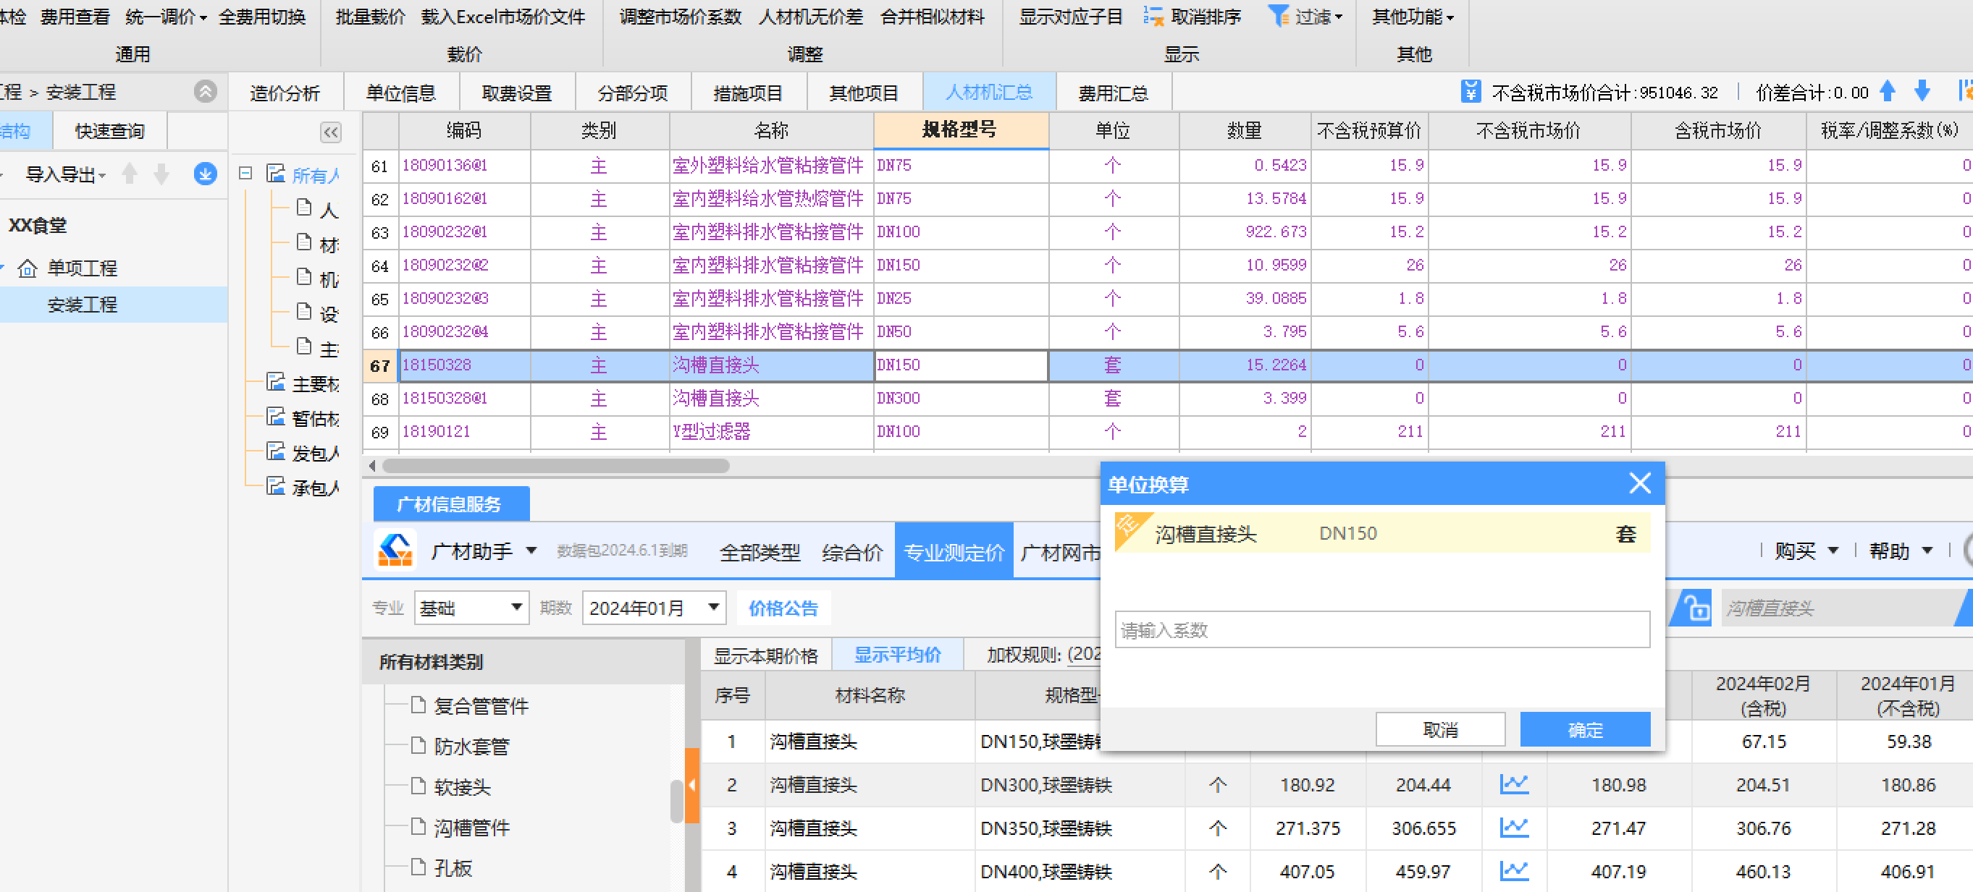
Task: Open the 专业 combo box showing 基础
Action: pos(471,608)
